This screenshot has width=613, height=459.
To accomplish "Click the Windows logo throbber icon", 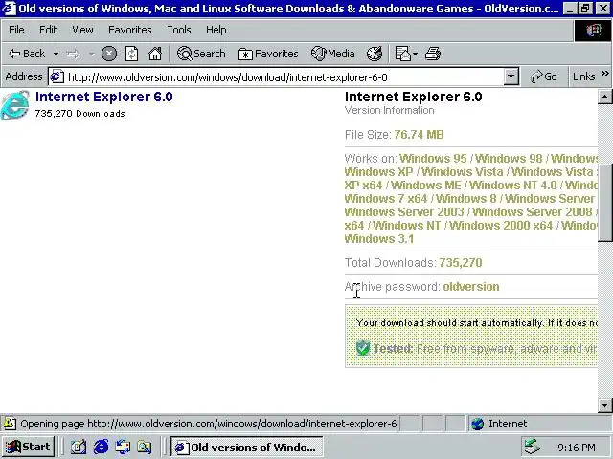I will tap(593, 30).
